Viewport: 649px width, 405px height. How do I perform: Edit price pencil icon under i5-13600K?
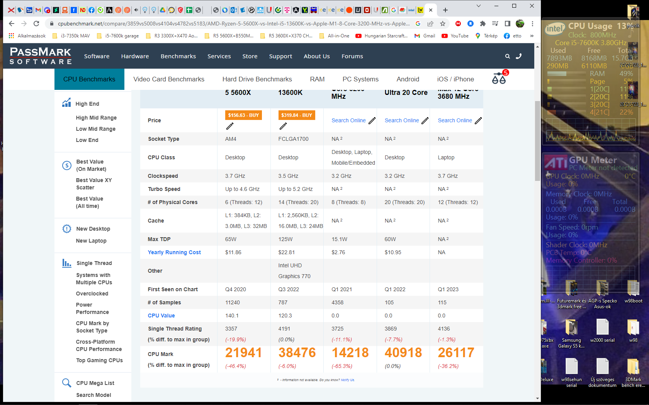[x=283, y=126]
